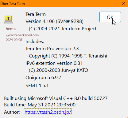Viewport: 128px width, 118px height.
Task: Click the Author: label
Action: coord(12,112)
